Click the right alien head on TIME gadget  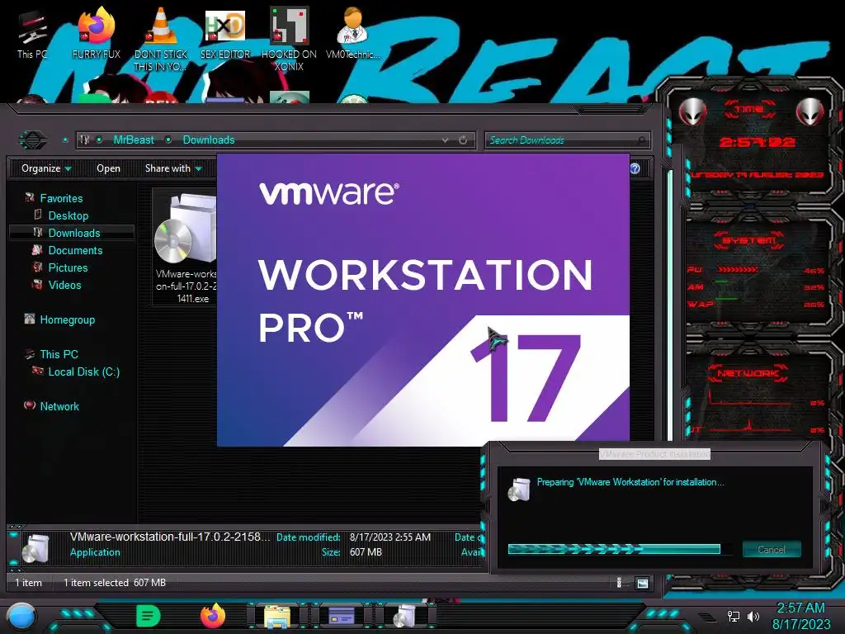(x=810, y=112)
